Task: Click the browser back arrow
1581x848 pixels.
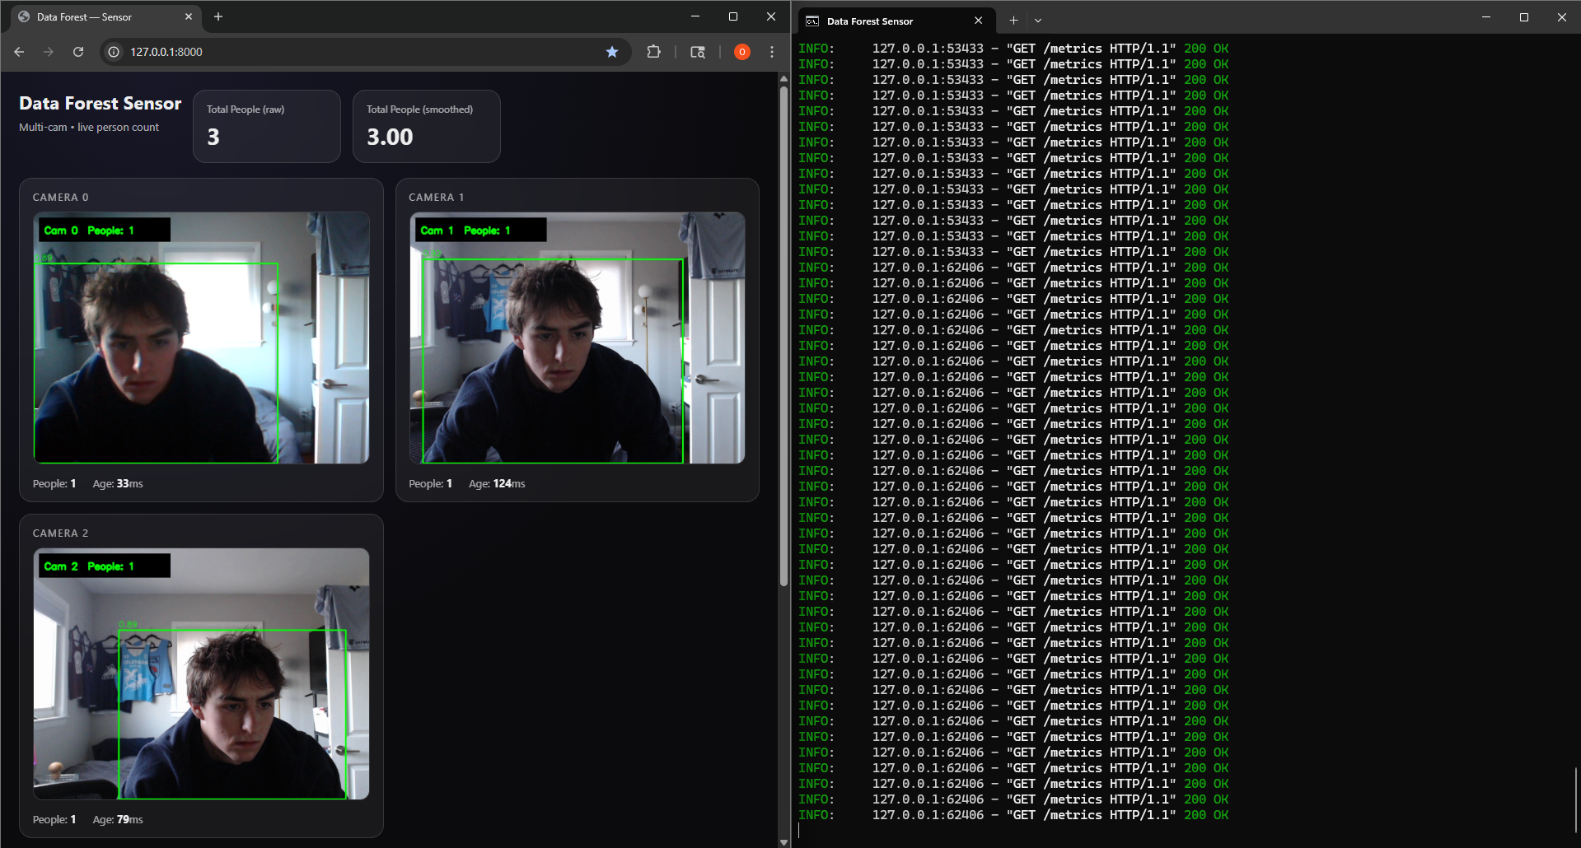Action: pyautogui.click(x=19, y=52)
